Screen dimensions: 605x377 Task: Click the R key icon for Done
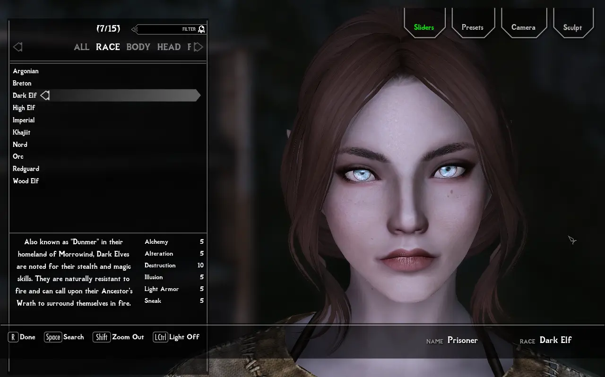pyautogui.click(x=13, y=337)
